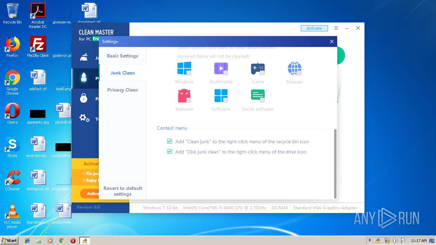
Task: Switch to the Basic Settings tab
Action: [x=123, y=56]
